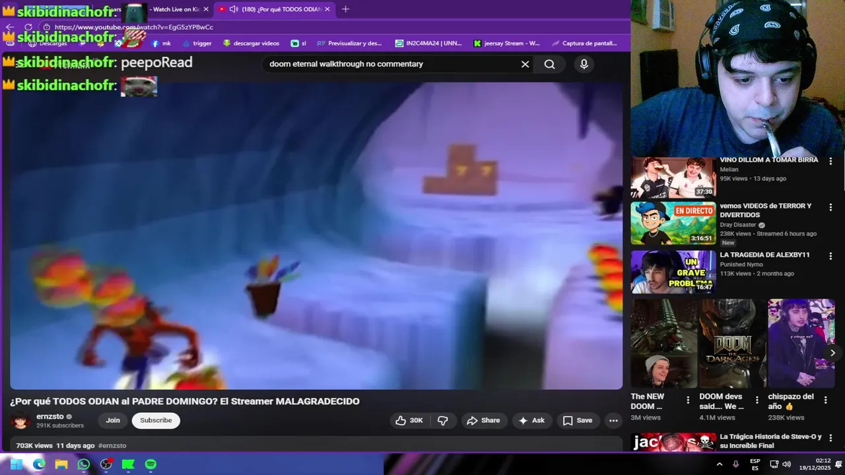Click the browser address bar URL
This screenshot has width=845, height=475.
click(x=134, y=27)
